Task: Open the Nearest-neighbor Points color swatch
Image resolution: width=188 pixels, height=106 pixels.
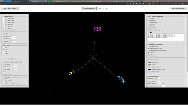Action: coord(150,69)
